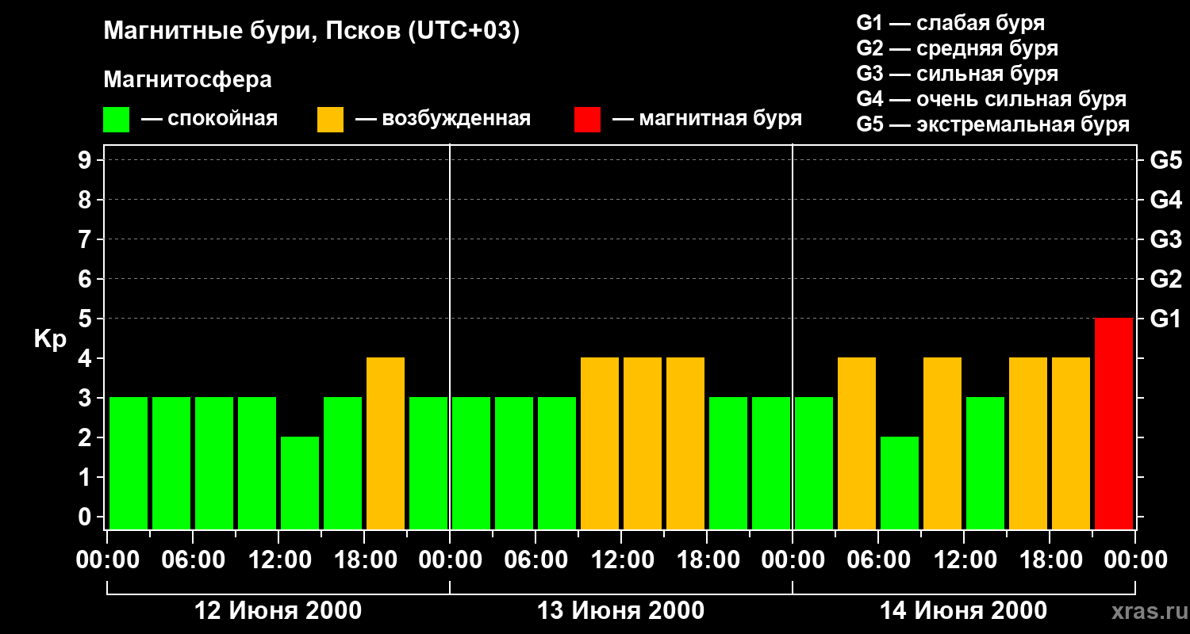Click the right axis G4 label
Viewport: 1190px width, 634px height.
tap(1165, 200)
